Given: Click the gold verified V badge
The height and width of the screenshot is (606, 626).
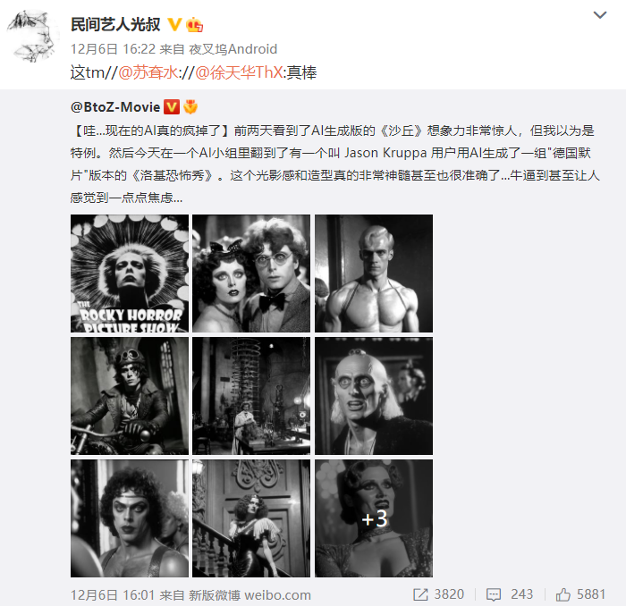Looking at the screenshot, I should (x=174, y=25).
